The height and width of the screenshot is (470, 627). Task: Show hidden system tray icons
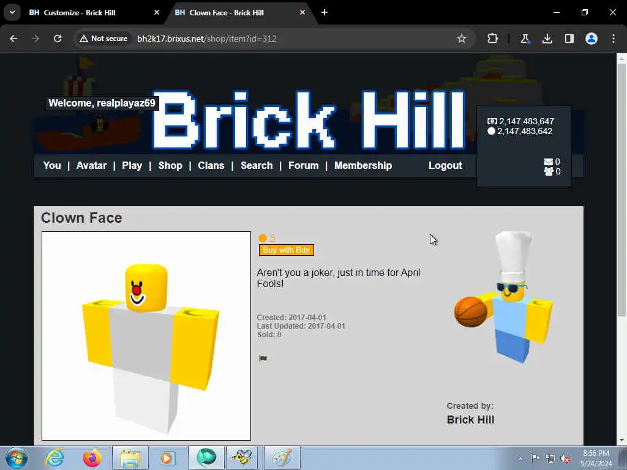(520, 458)
